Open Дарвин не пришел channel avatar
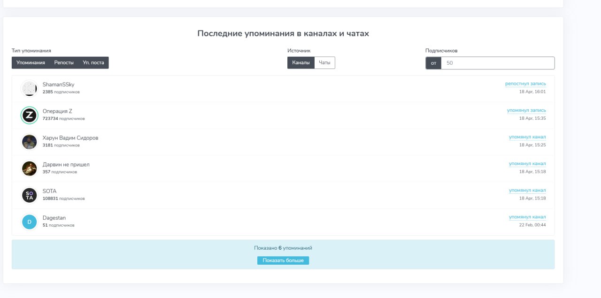Screen dimensions: 601x298 [29, 168]
